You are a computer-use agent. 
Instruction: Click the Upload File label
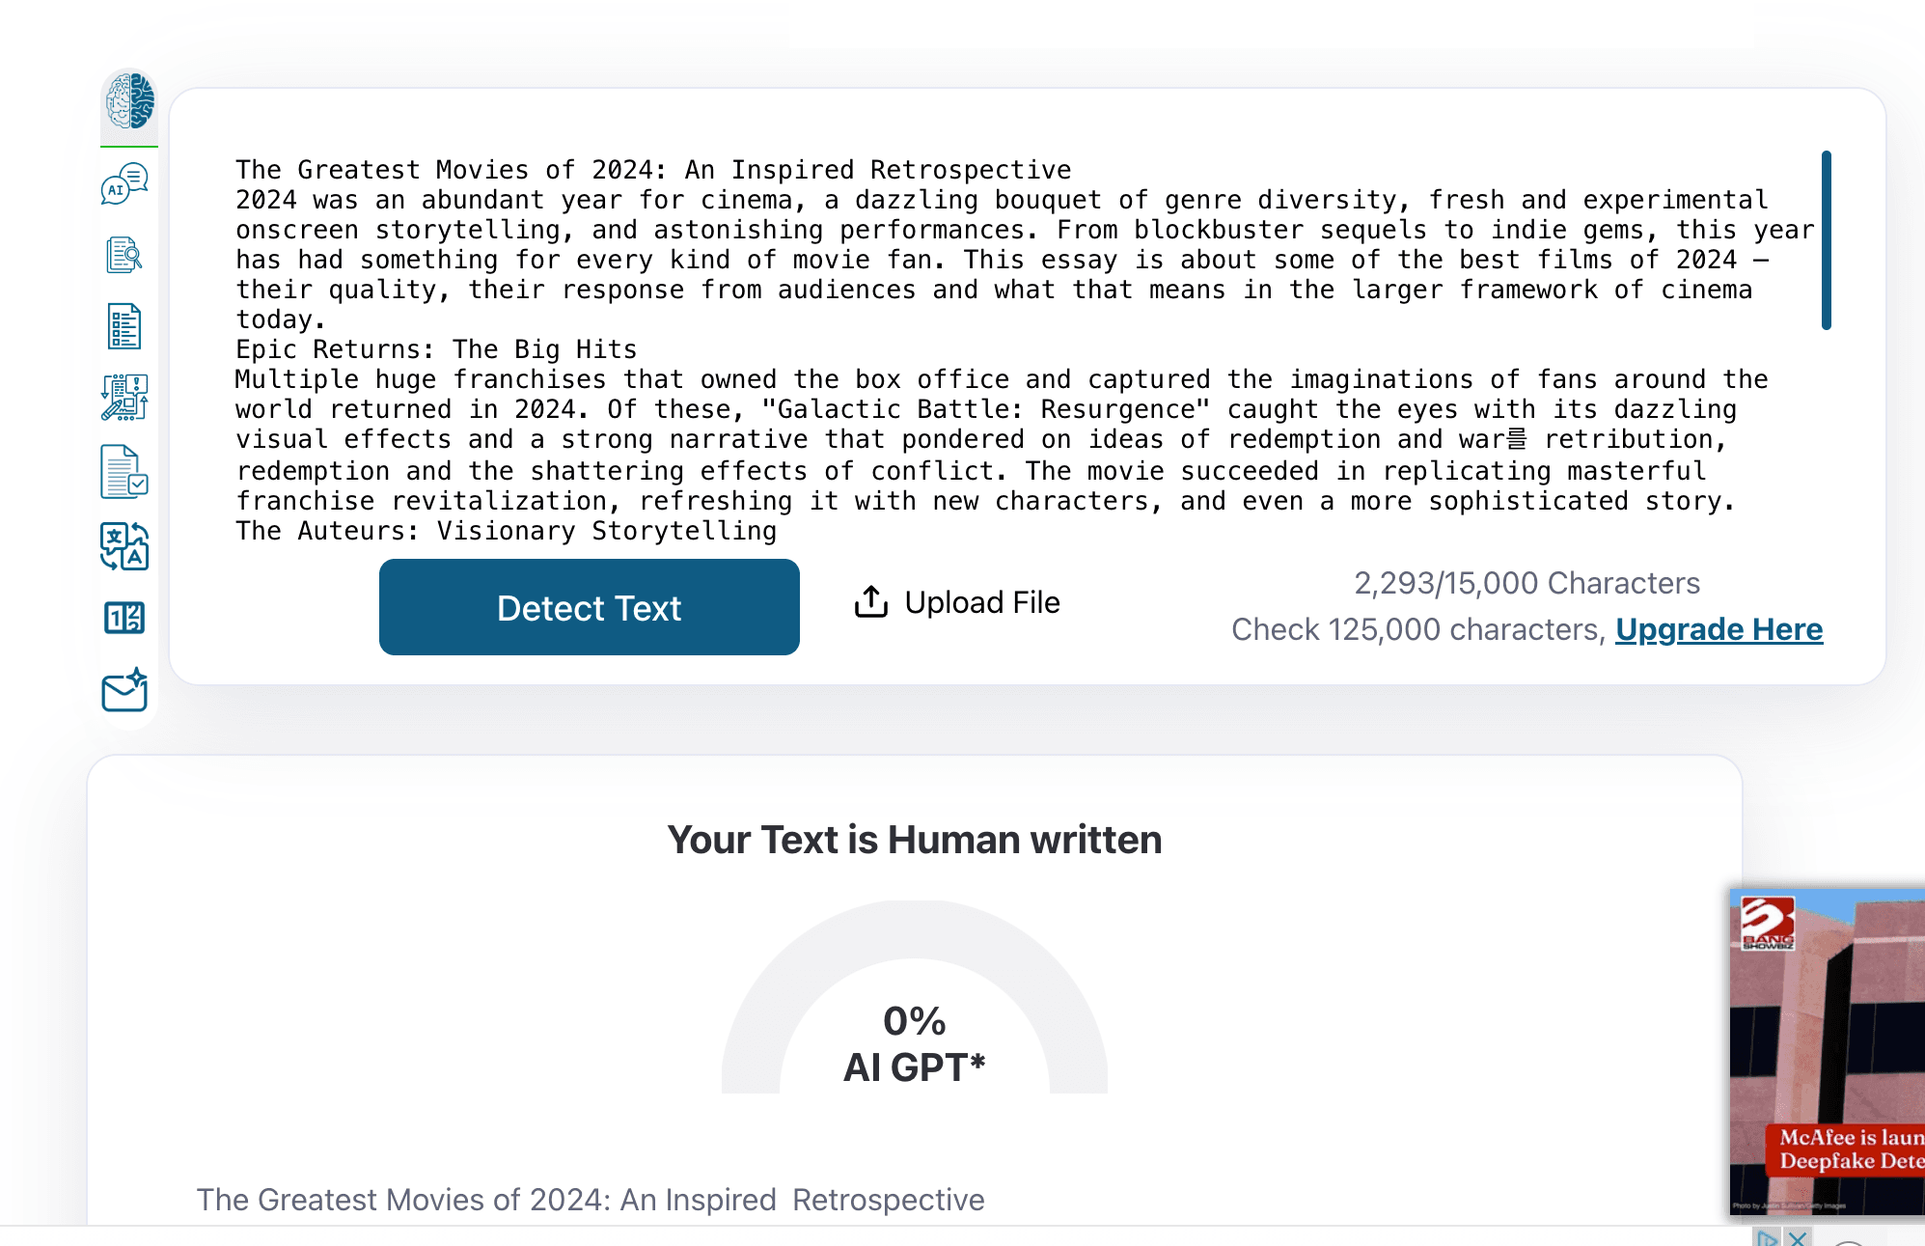(x=982, y=602)
